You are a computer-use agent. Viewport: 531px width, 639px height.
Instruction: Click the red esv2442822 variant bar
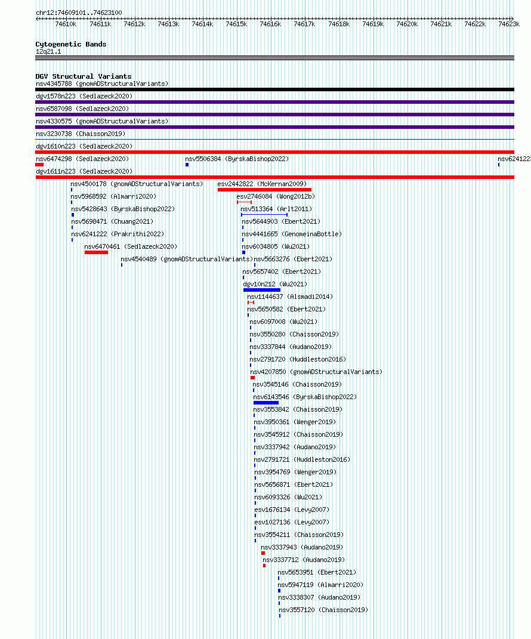(x=264, y=190)
